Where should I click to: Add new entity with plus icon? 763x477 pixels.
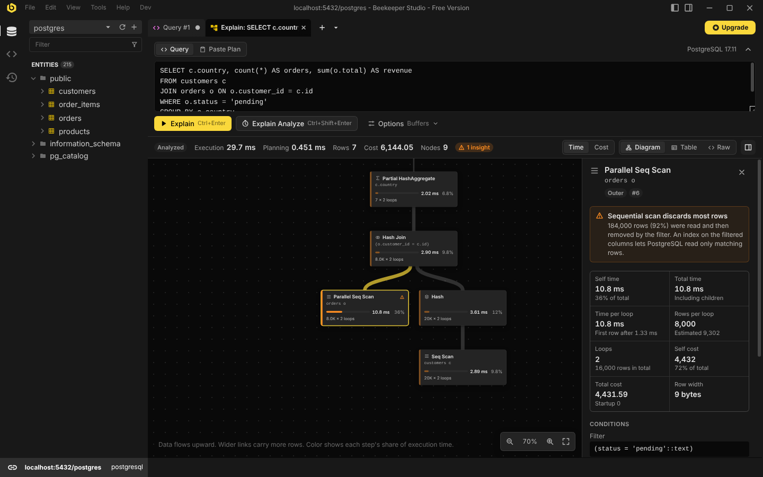(134, 27)
